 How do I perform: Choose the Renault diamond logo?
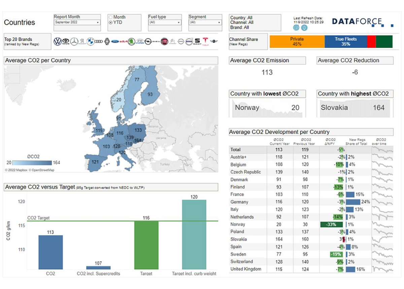point(107,42)
